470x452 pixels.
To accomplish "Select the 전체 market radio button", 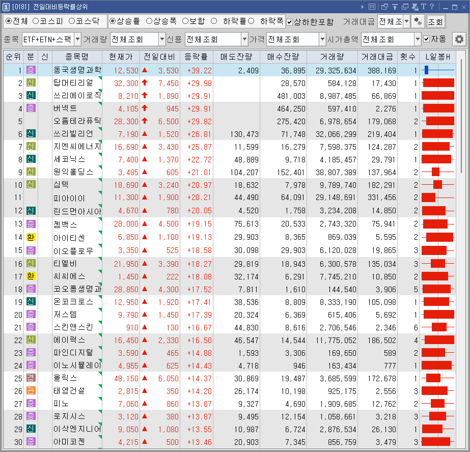I will [x=9, y=21].
